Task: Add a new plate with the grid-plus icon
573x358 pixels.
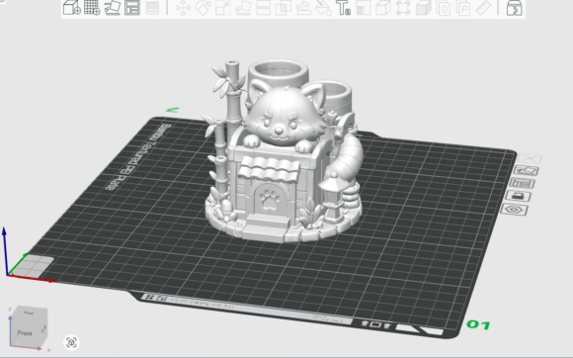Action: click(x=92, y=7)
